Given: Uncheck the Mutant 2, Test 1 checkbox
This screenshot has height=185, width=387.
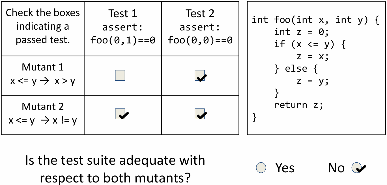Looking at the screenshot, I should [120, 114].
